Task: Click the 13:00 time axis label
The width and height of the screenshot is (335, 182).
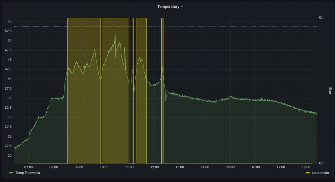Action: [180, 167]
